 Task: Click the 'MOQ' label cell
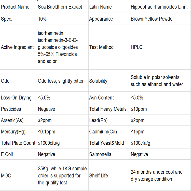click(6, 175)
